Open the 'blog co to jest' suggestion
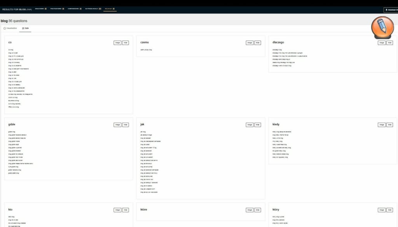Viewport: 398px width, 227px height. point(12,52)
